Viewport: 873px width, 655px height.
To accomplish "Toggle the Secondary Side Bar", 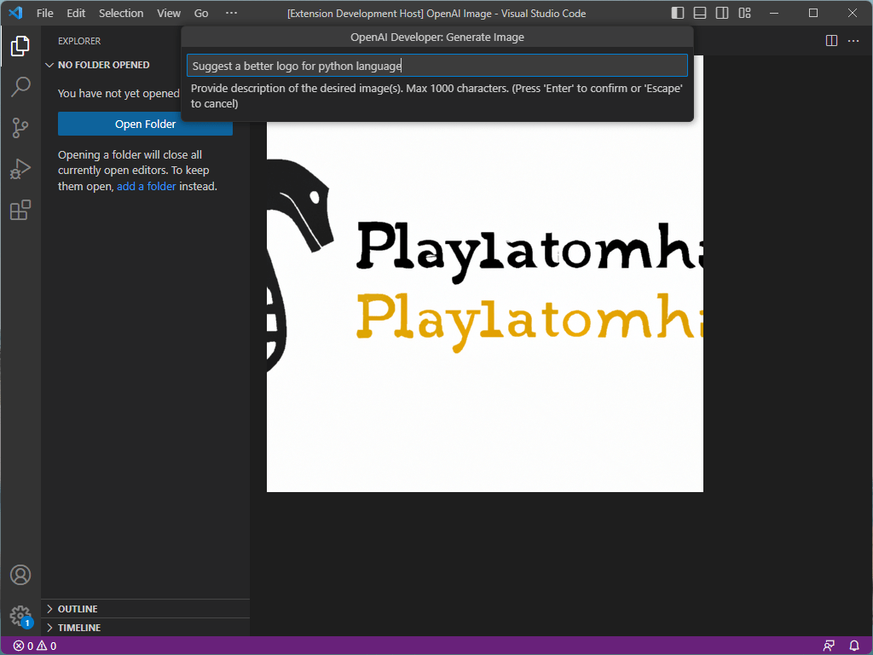I will point(722,13).
